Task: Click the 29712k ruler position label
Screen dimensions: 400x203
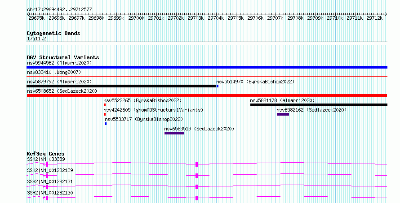Action: click(x=374, y=18)
